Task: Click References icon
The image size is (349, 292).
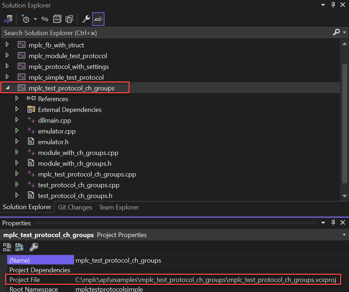Action: 31,98
